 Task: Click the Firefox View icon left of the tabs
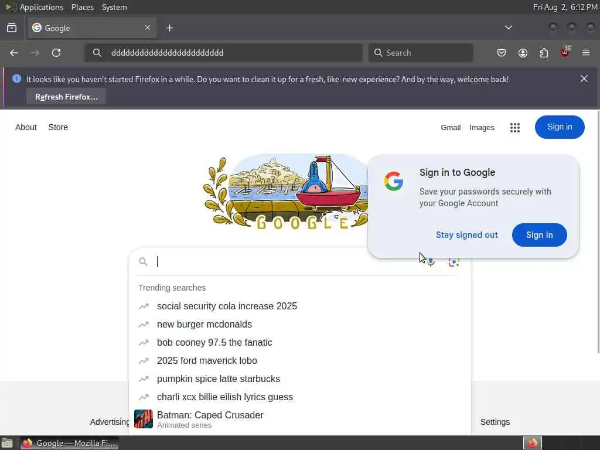(x=12, y=28)
